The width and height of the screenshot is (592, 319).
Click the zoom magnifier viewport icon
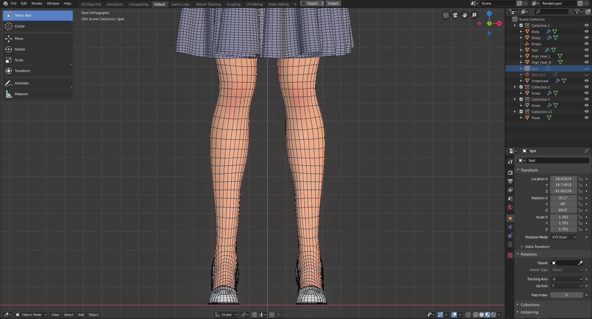(x=474, y=15)
